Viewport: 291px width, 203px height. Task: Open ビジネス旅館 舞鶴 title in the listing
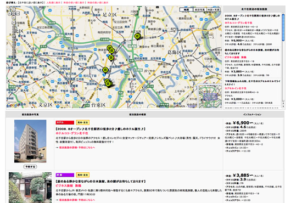[x=69, y=185]
